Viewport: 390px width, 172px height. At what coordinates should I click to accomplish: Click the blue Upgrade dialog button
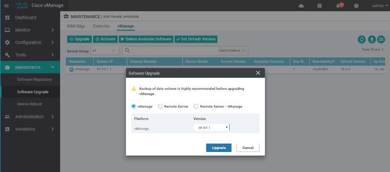219,148
